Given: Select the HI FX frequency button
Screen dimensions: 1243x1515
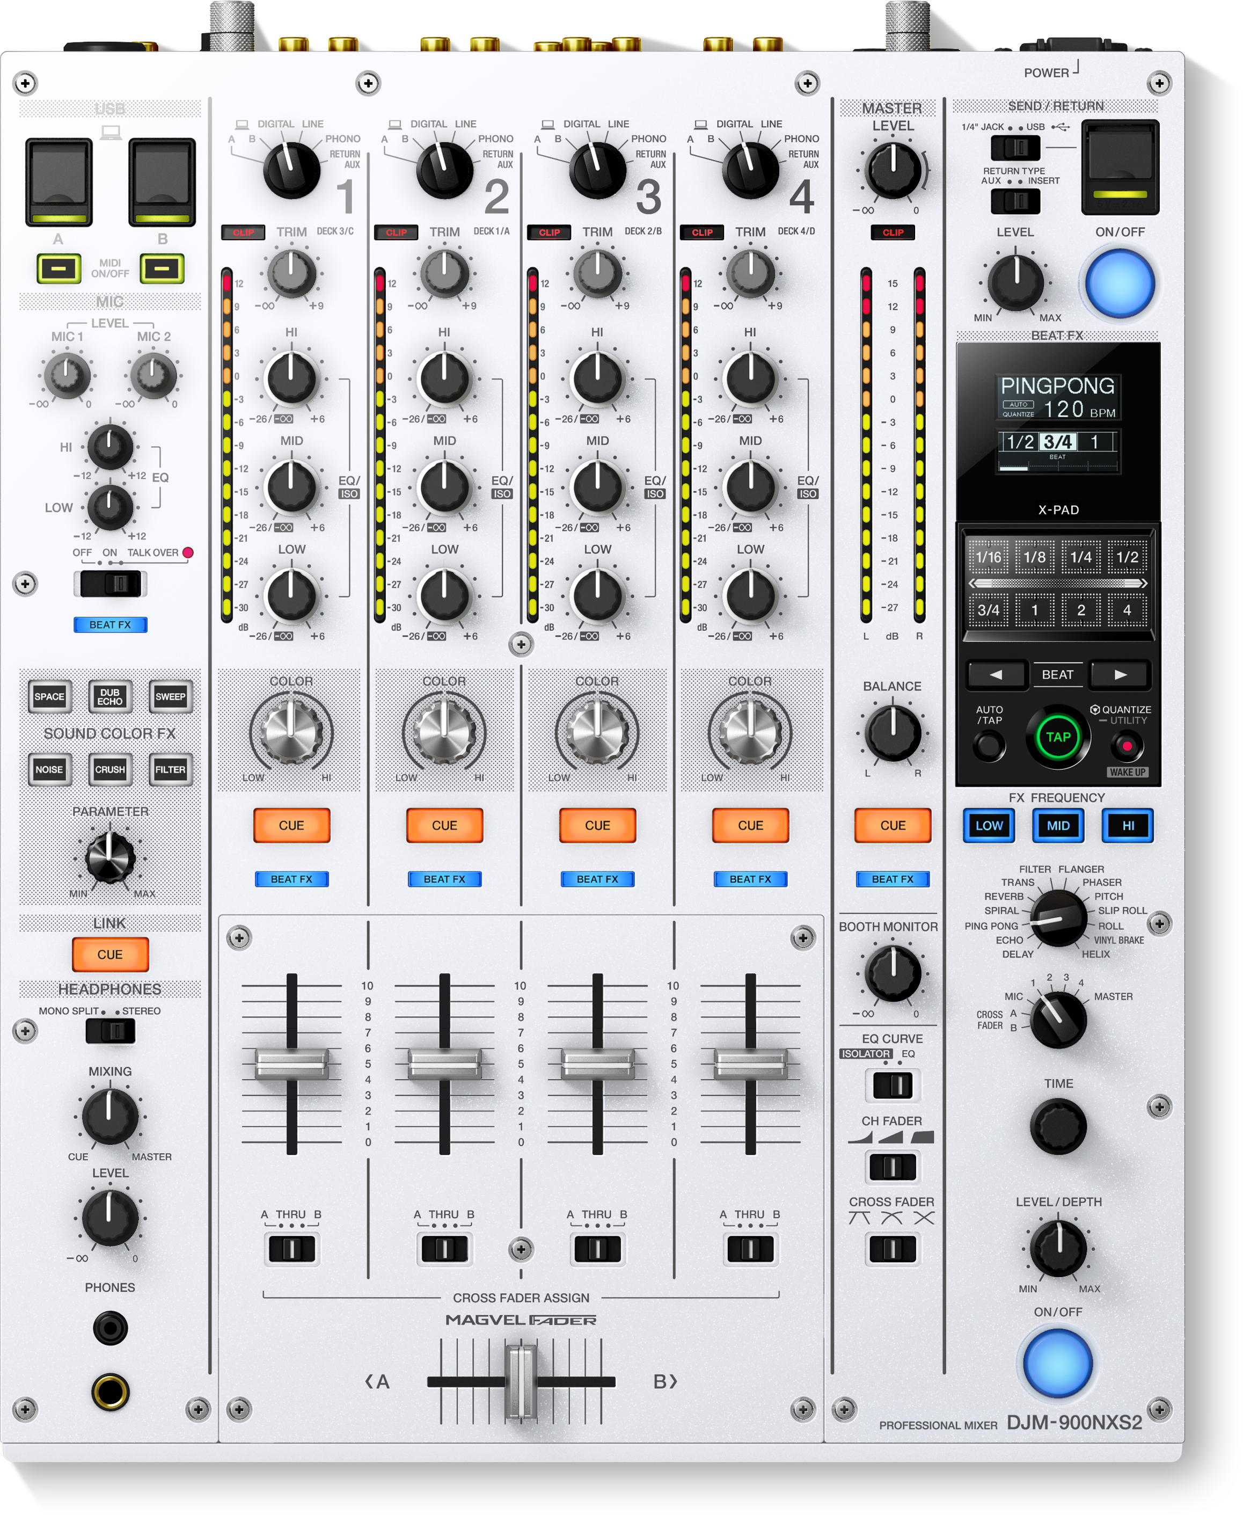Looking at the screenshot, I should [1127, 826].
